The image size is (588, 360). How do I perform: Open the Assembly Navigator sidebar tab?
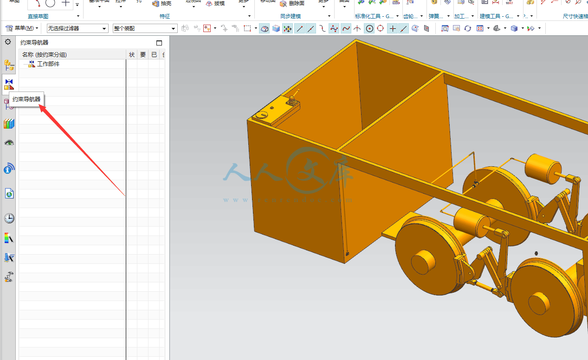(9, 65)
